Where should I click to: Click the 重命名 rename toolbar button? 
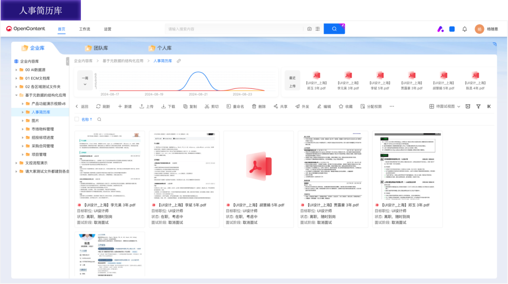point(235,106)
